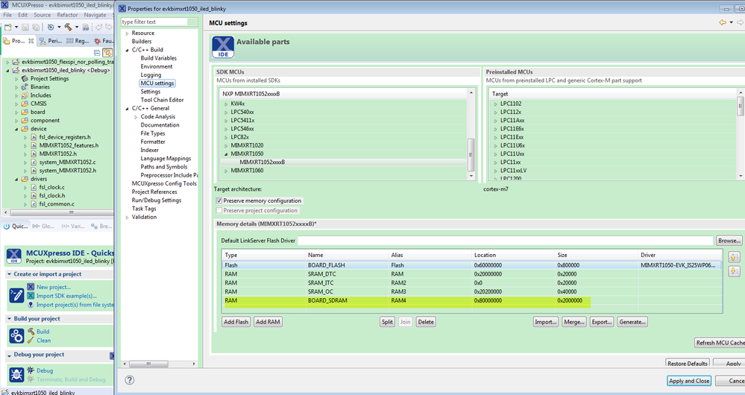Click the Available parts X IDE logo
Image resolution: width=745 pixels, height=395 pixels.
point(223,47)
